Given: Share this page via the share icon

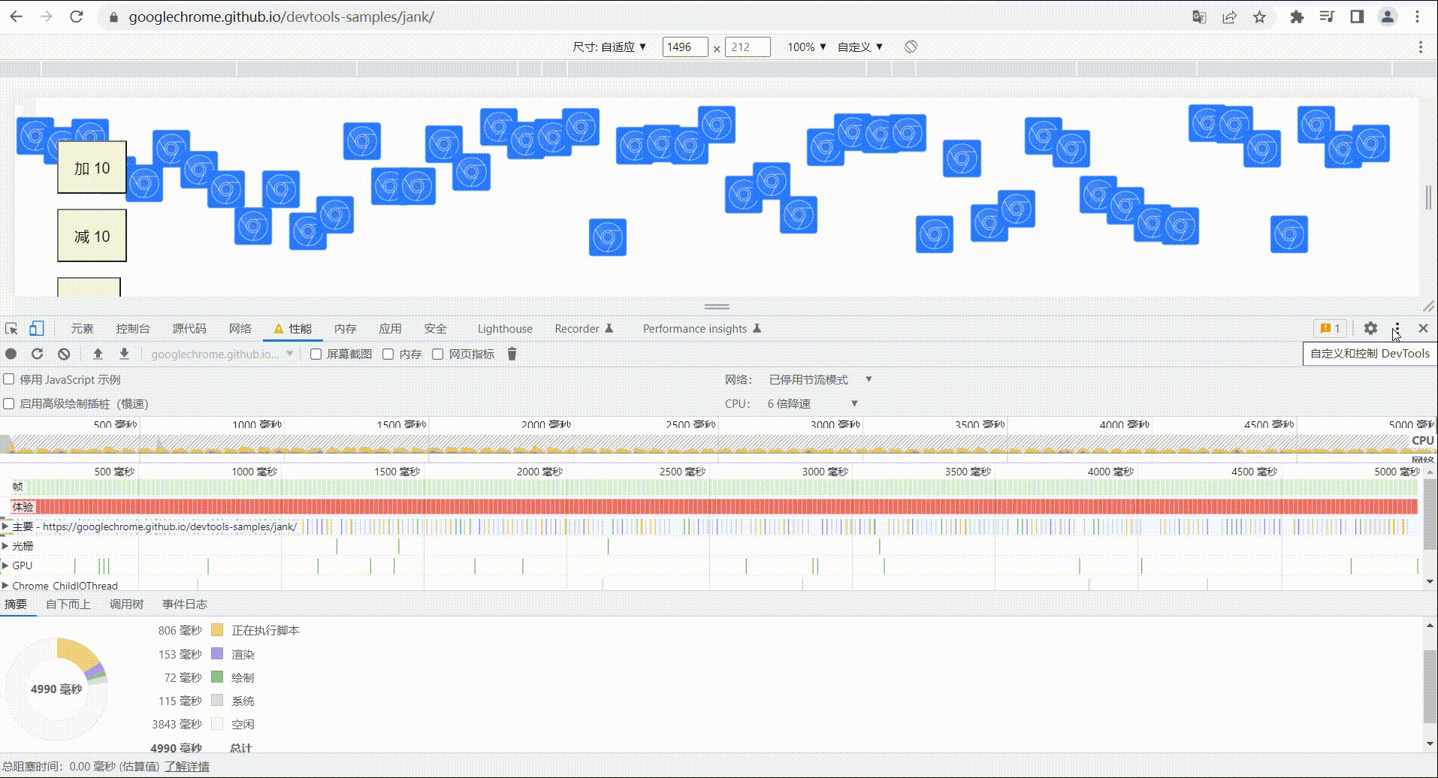Looking at the screenshot, I should pyautogui.click(x=1229, y=17).
